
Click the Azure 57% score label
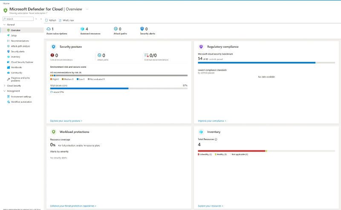click(57, 92)
